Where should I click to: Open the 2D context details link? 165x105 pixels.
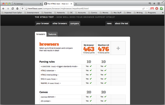pos(46,101)
